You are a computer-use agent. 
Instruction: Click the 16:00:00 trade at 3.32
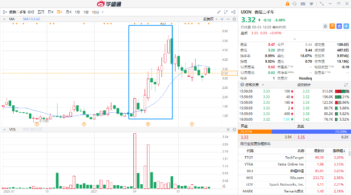[x=266, y=119]
